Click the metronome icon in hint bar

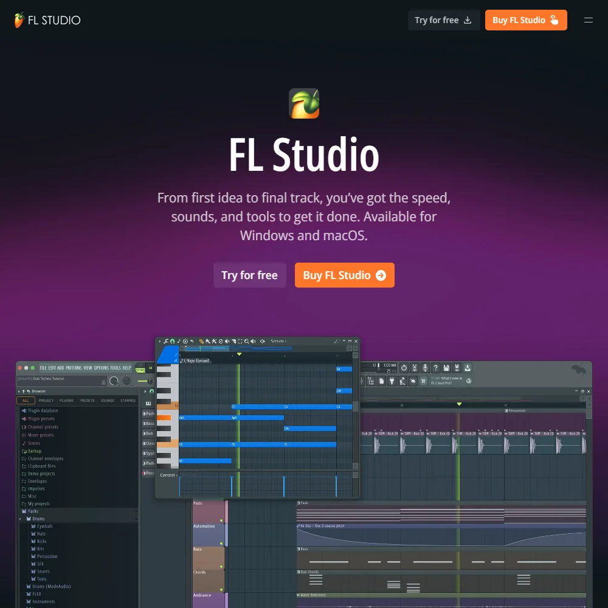pyautogui.click(x=103, y=382)
